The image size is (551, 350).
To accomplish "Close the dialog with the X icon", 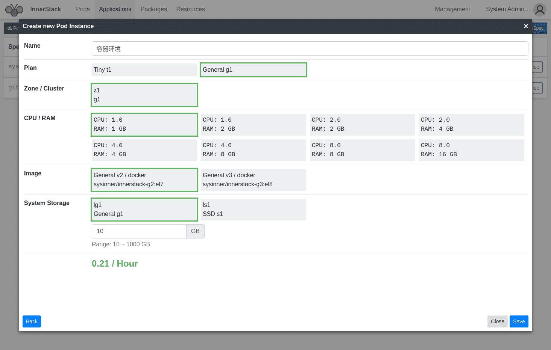I will point(526,26).
